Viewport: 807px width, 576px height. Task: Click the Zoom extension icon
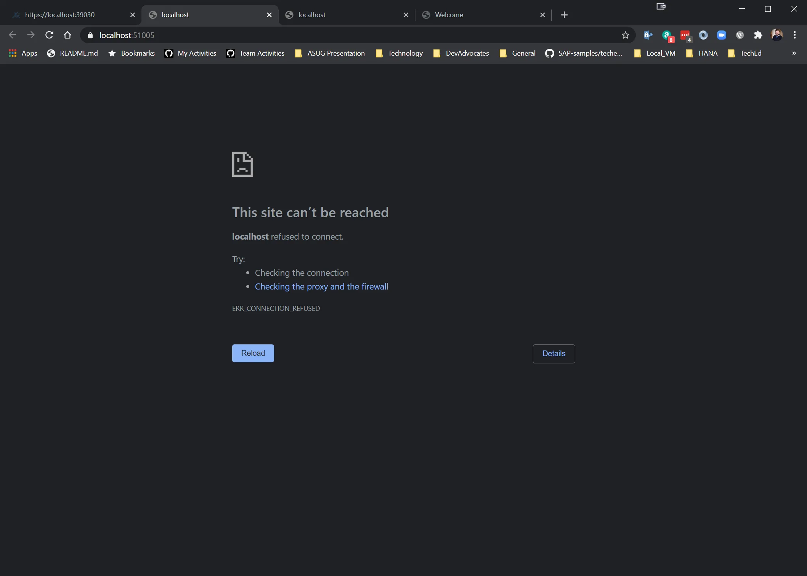click(x=721, y=35)
